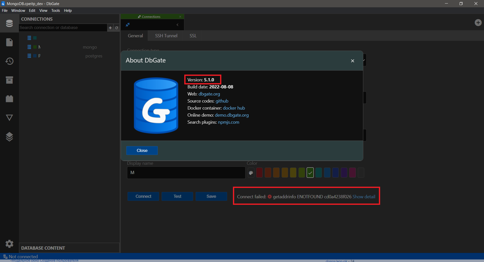
Task: Click the Macros triangle icon in sidebar
Action: click(9, 118)
